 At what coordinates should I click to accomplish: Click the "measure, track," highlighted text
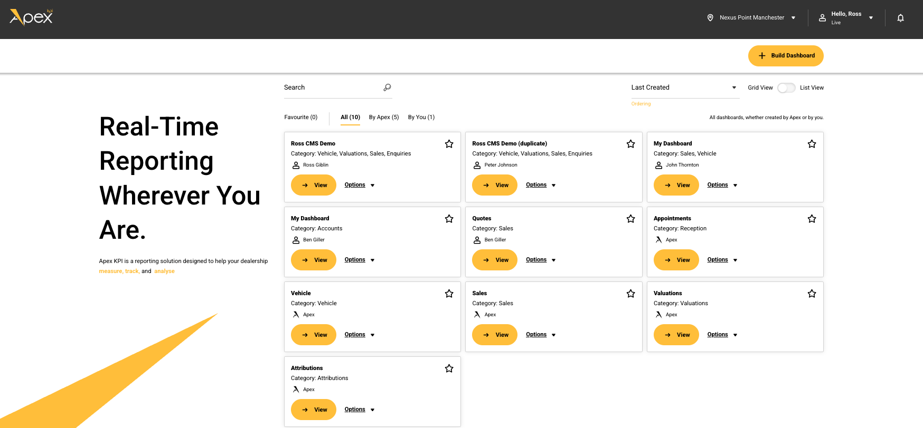click(x=119, y=271)
